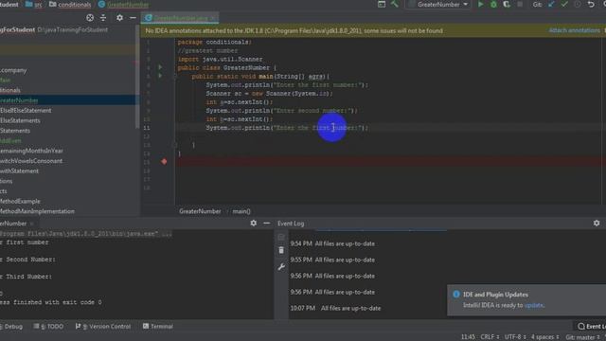
Task: Click the '9:54 PM All files are up-to-date' entry
Action: click(332, 243)
